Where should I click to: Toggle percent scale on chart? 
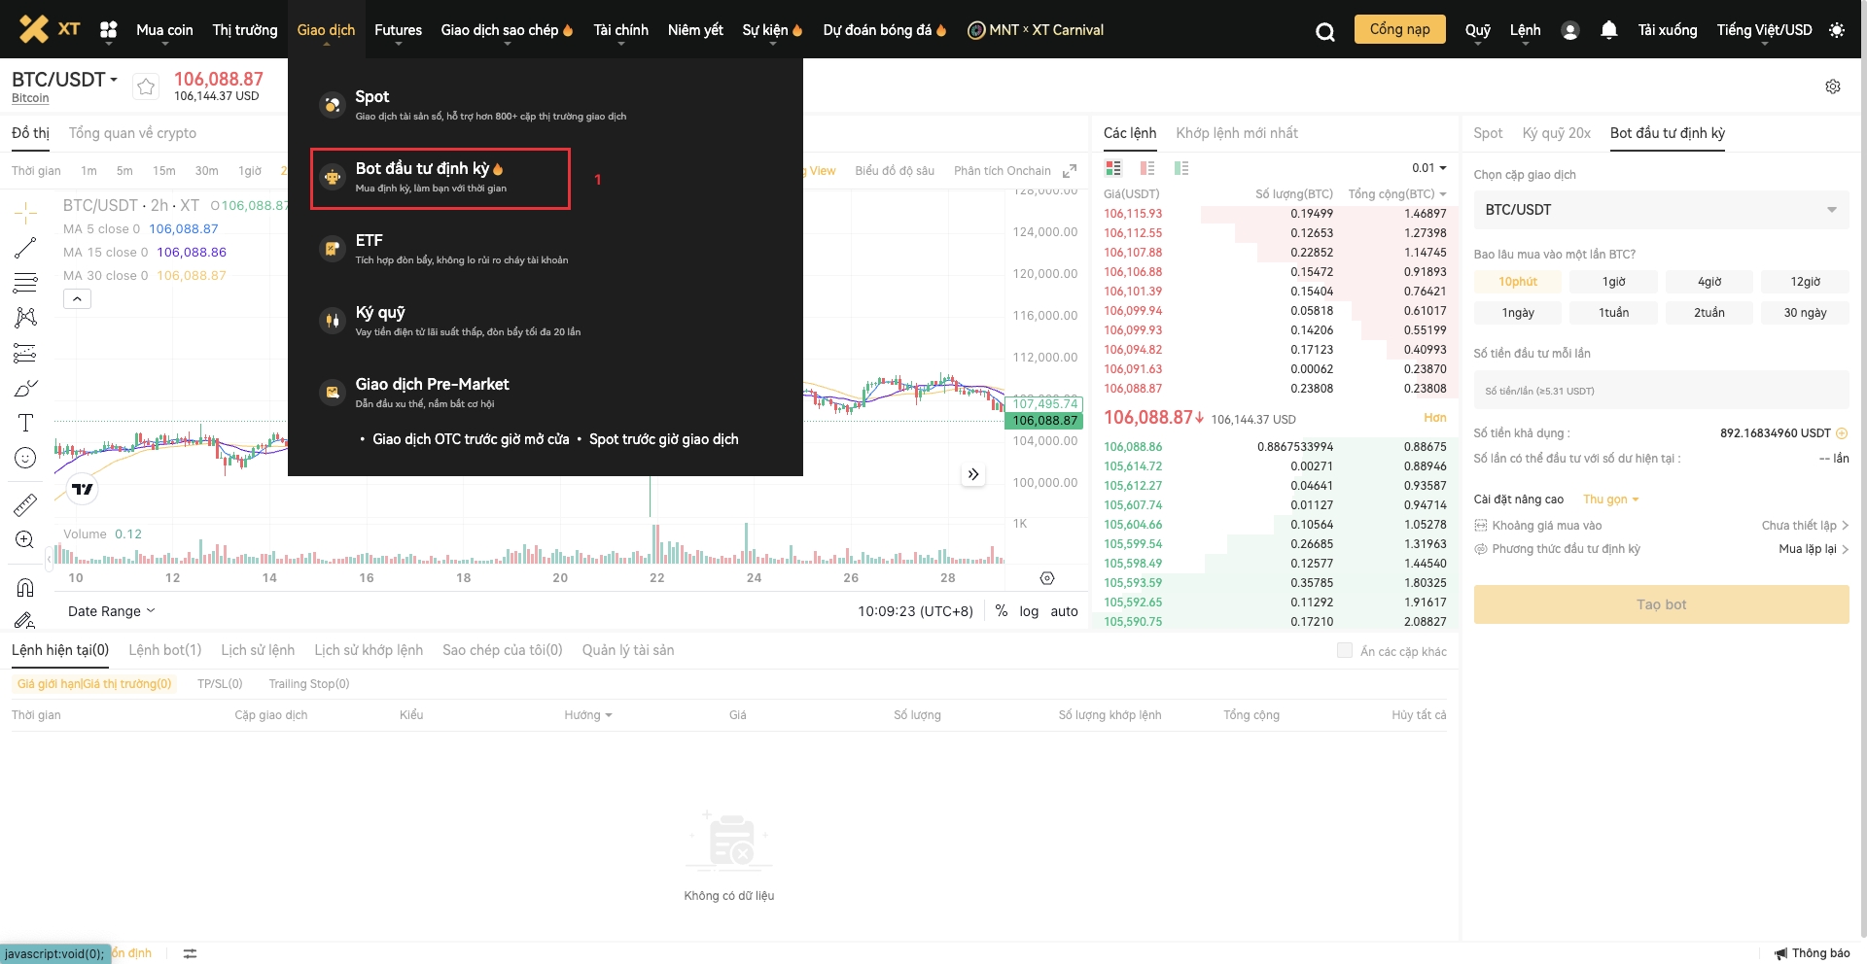pos(1001,611)
